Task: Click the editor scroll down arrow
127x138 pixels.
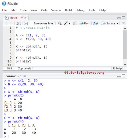Action: (x=125, y=64)
